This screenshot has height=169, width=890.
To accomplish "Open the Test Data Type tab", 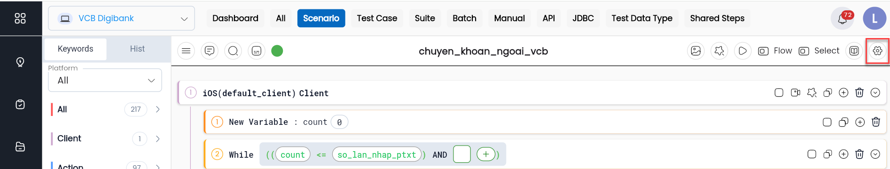I will click(x=642, y=18).
